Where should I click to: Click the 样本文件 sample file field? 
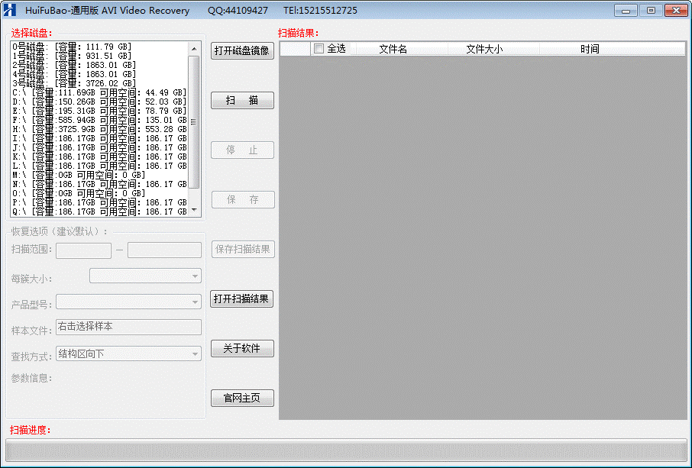[x=128, y=327]
